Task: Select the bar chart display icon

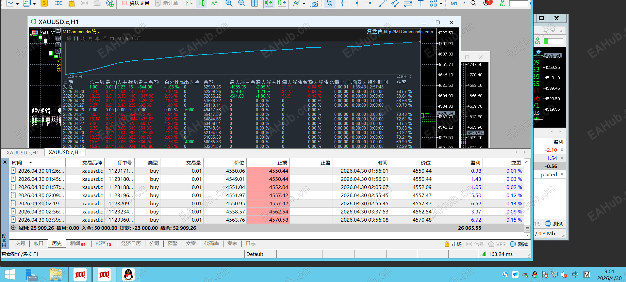Action: click(x=189, y=3)
